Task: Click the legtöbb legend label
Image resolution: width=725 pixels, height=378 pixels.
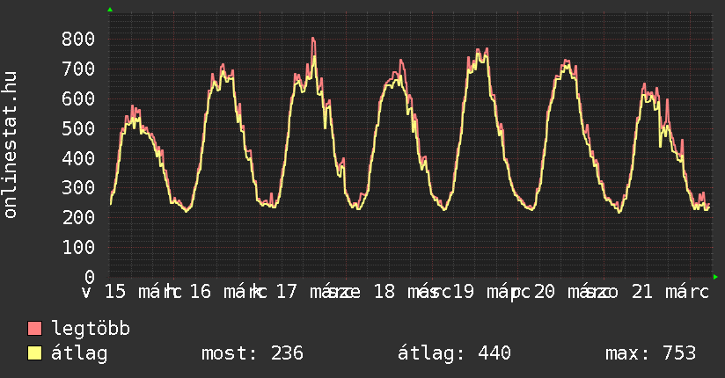Action: 92,330
